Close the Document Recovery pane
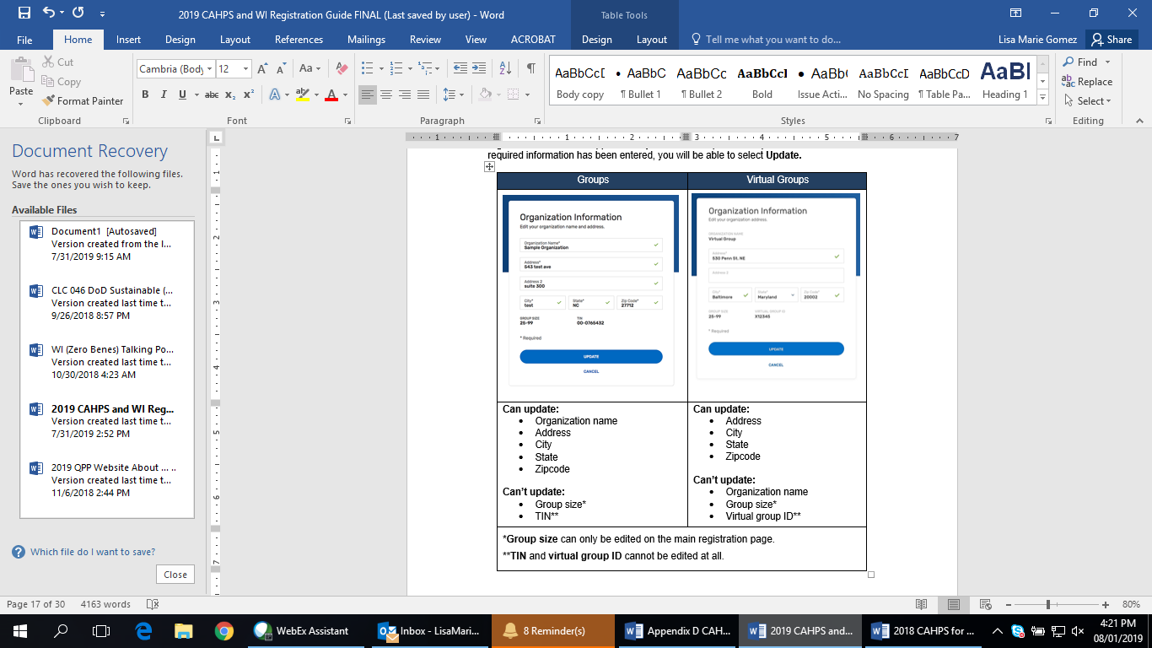1152x648 pixels. pyautogui.click(x=175, y=574)
